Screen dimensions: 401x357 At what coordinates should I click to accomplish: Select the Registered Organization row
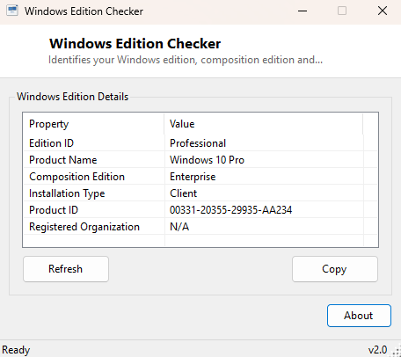coord(200,227)
